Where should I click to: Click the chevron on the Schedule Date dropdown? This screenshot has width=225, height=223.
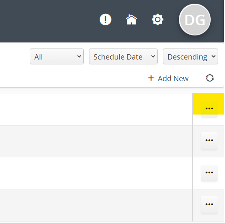pyautogui.click(x=153, y=56)
